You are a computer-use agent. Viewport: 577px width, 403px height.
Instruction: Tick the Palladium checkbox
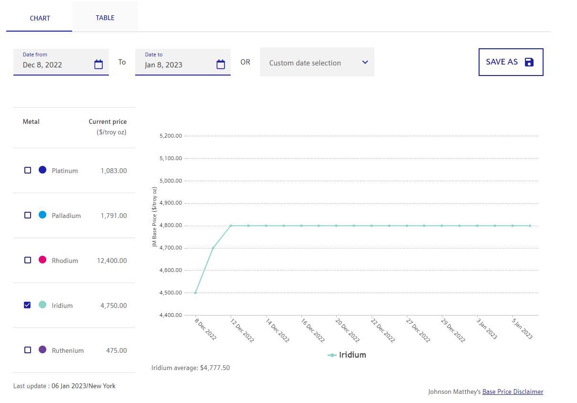[28, 215]
